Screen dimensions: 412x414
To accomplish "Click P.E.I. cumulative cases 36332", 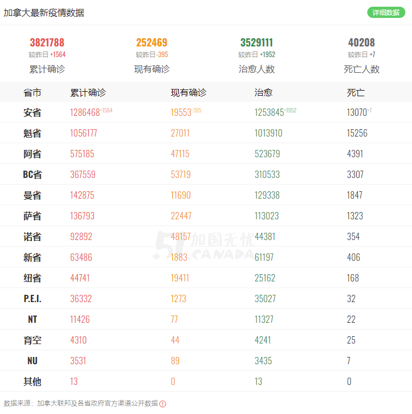I will click(80, 299).
